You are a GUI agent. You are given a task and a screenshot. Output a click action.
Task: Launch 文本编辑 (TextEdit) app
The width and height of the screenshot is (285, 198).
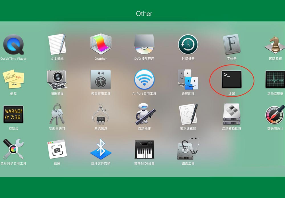pyautogui.click(x=57, y=44)
